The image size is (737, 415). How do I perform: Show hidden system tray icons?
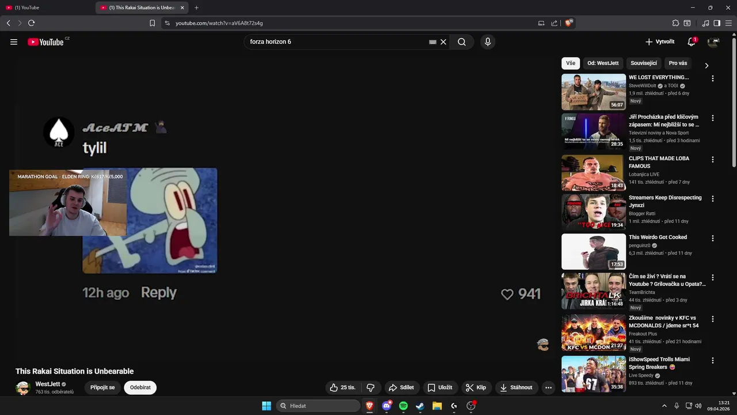tap(664, 406)
